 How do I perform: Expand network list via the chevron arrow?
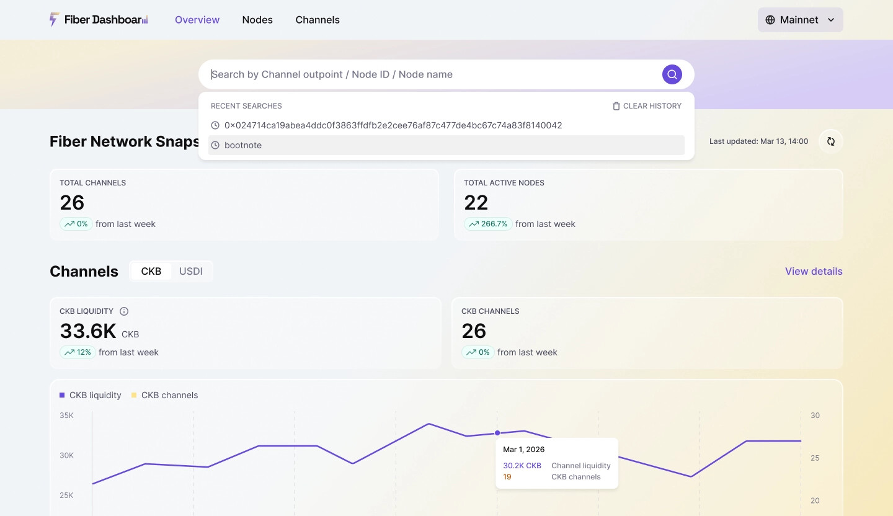(831, 20)
